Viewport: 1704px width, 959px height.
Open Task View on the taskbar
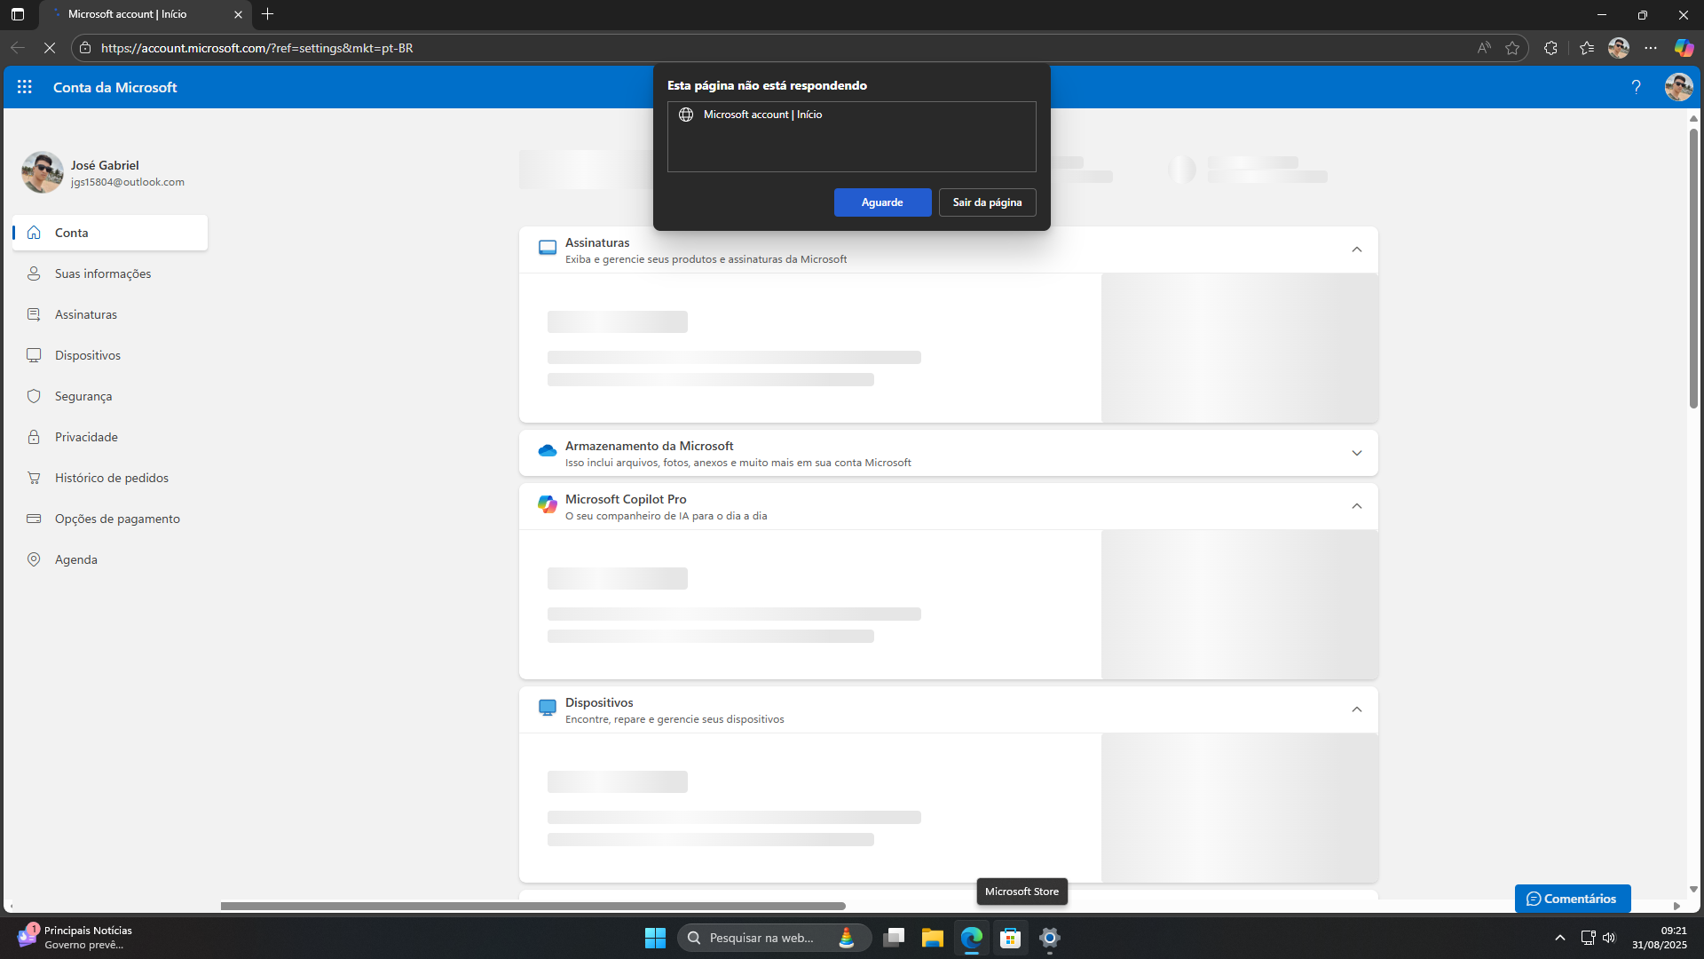click(x=894, y=938)
